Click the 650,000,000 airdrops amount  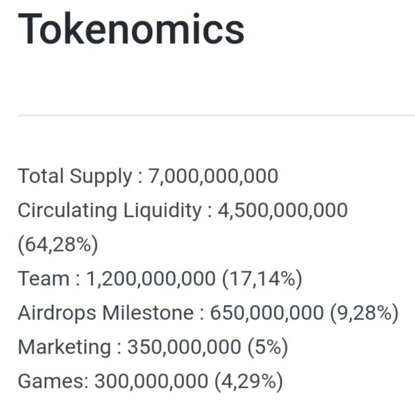point(267,313)
